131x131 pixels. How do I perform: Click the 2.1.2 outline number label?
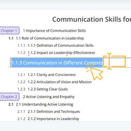(x=21, y=119)
